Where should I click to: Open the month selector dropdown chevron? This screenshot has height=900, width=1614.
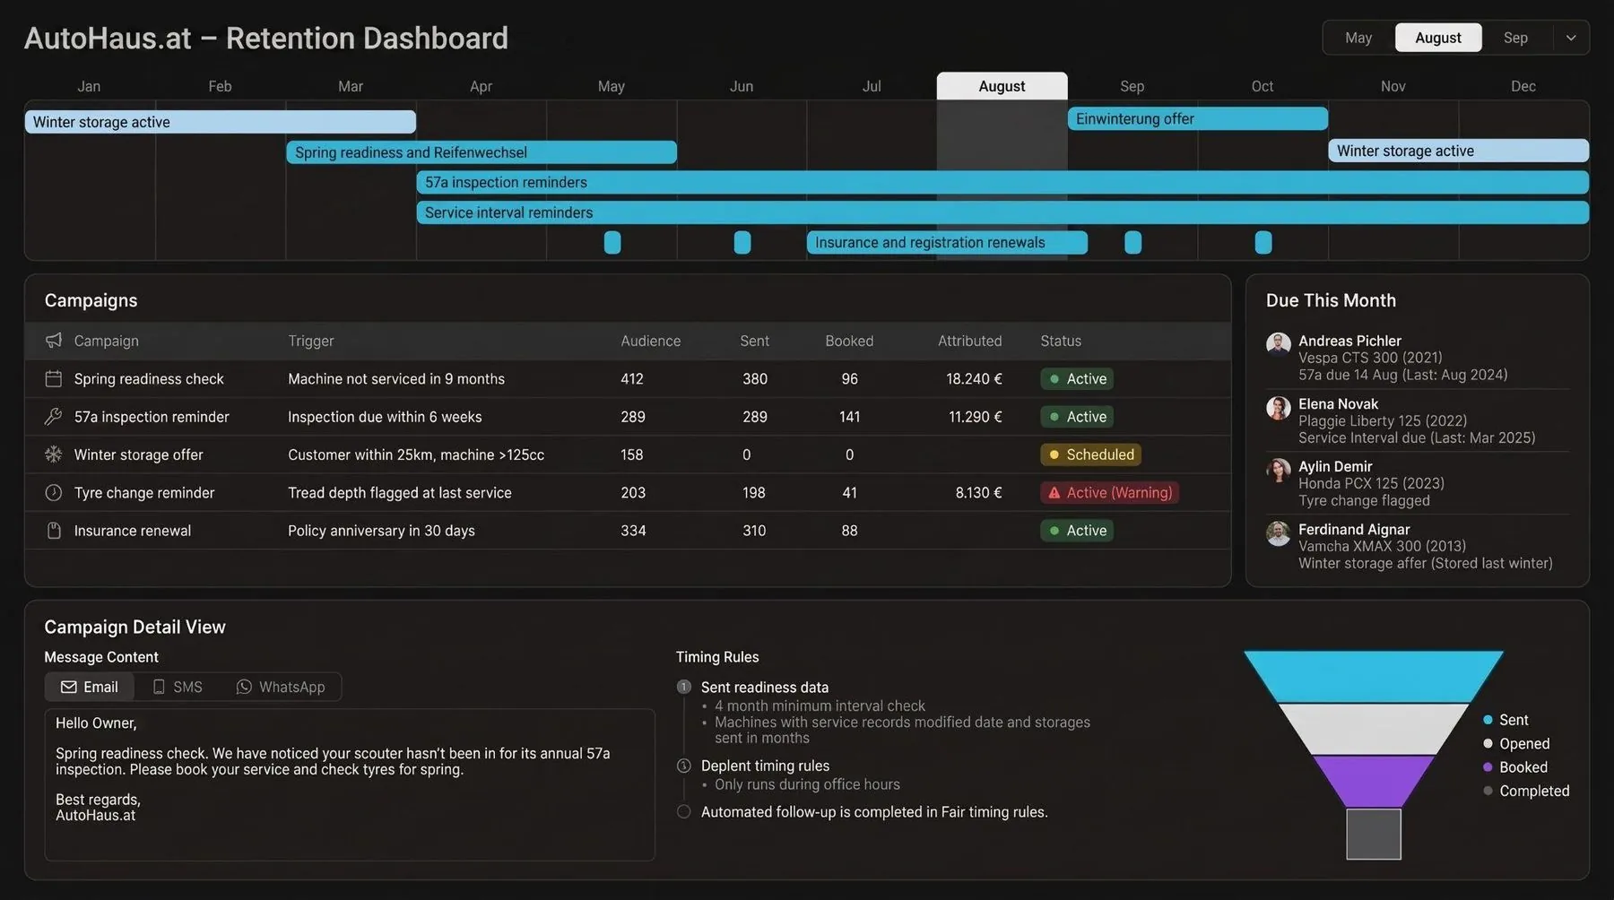click(x=1571, y=38)
